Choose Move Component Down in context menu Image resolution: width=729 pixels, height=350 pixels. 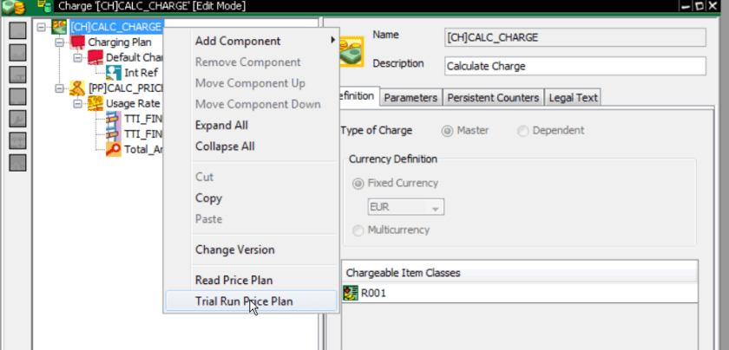pyautogui.click(x=251, y=105)
